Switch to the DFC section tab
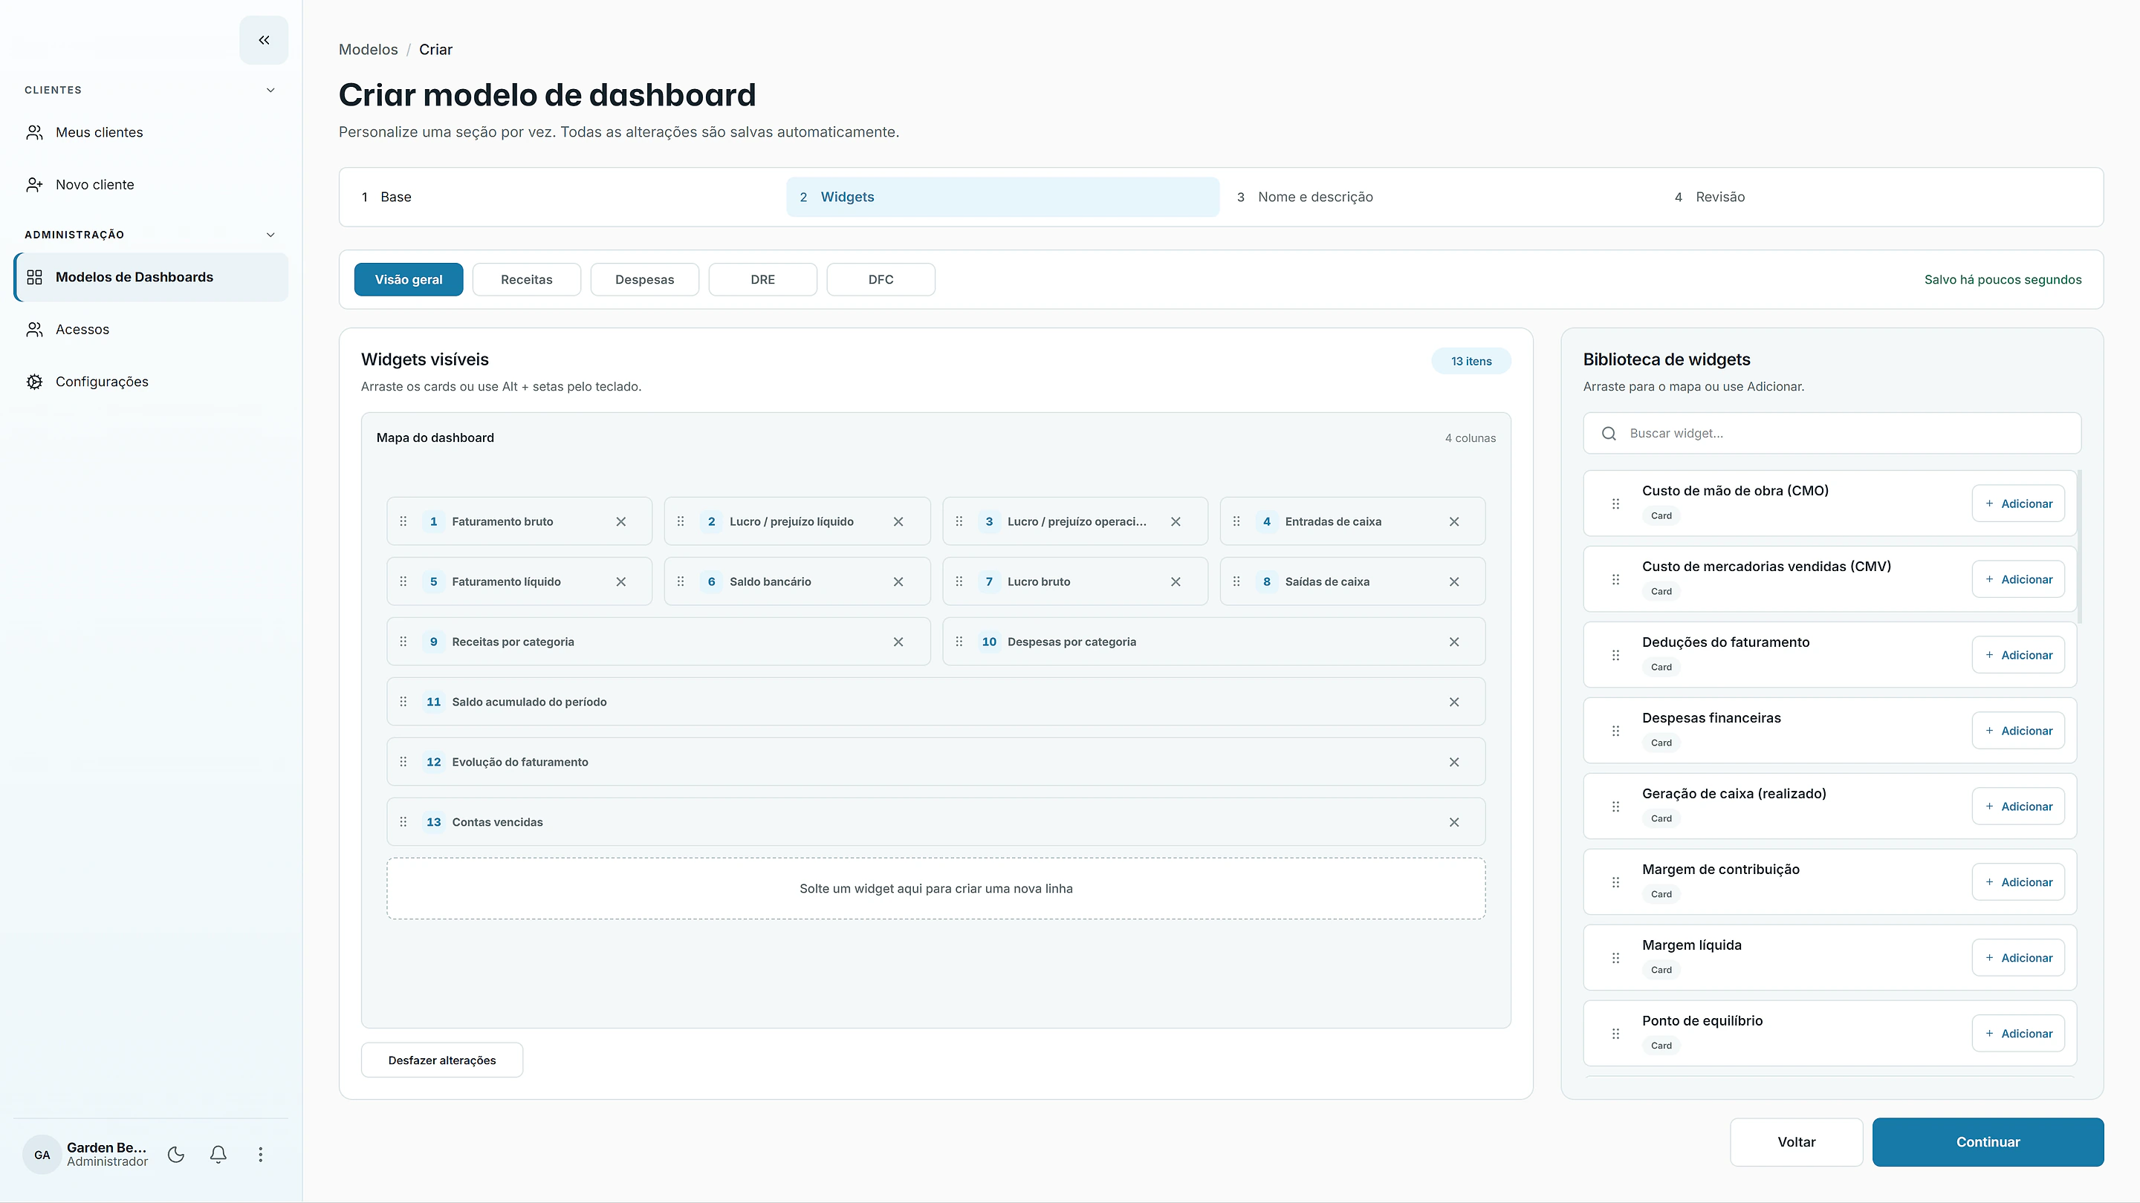Viewport: 2140px width, 1203px height. click(881, 280)
